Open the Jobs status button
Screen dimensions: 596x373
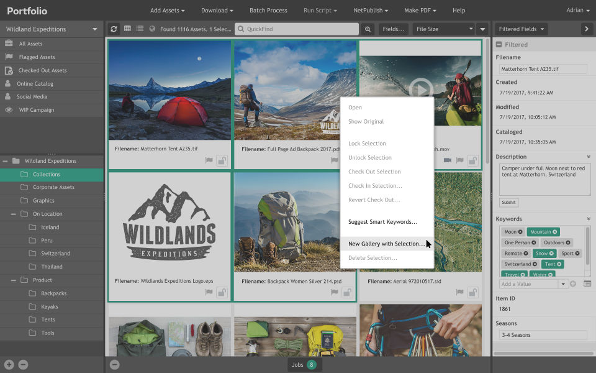click(305, 365)
